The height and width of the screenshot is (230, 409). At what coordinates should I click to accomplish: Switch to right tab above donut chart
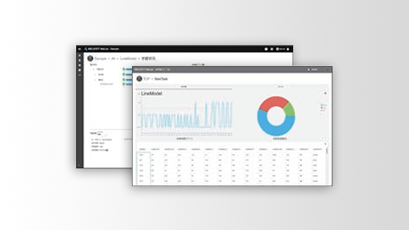pyautogui.click(x=280, y=87)
